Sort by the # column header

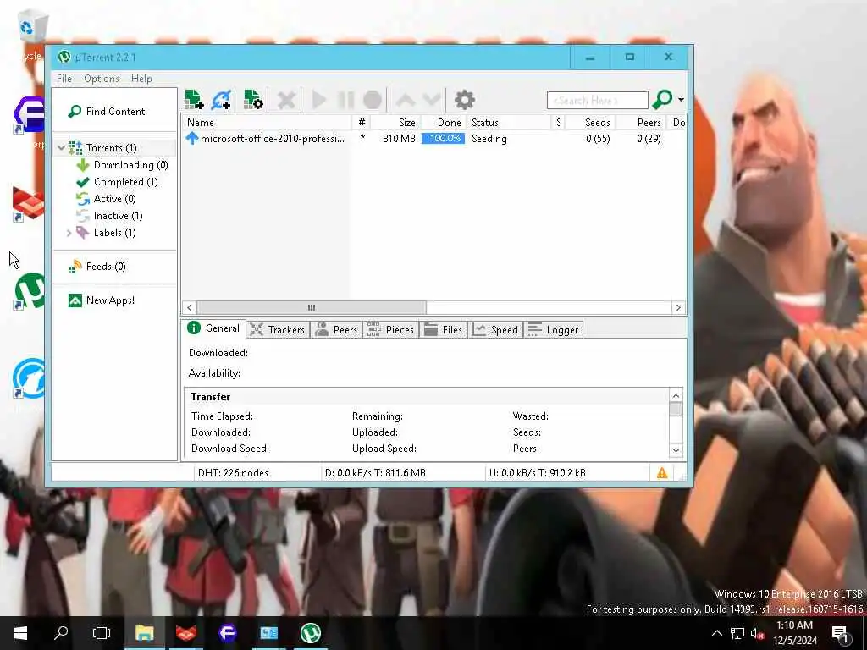pyautogui.click(x=362, y=123)
